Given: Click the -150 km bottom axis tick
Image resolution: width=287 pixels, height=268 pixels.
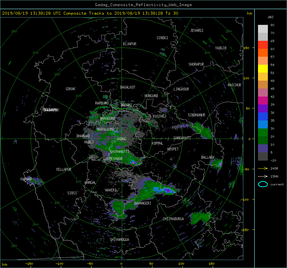Looking at the screenshot, I should pyautogui.click(x=29, y=264).
